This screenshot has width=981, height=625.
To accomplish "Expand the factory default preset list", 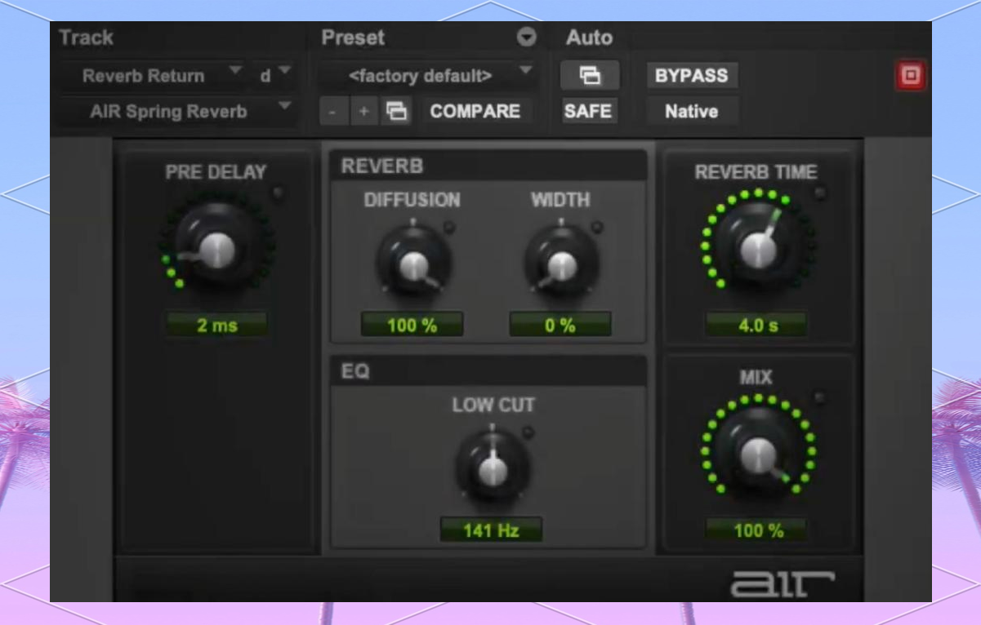I will pos(429,76).
